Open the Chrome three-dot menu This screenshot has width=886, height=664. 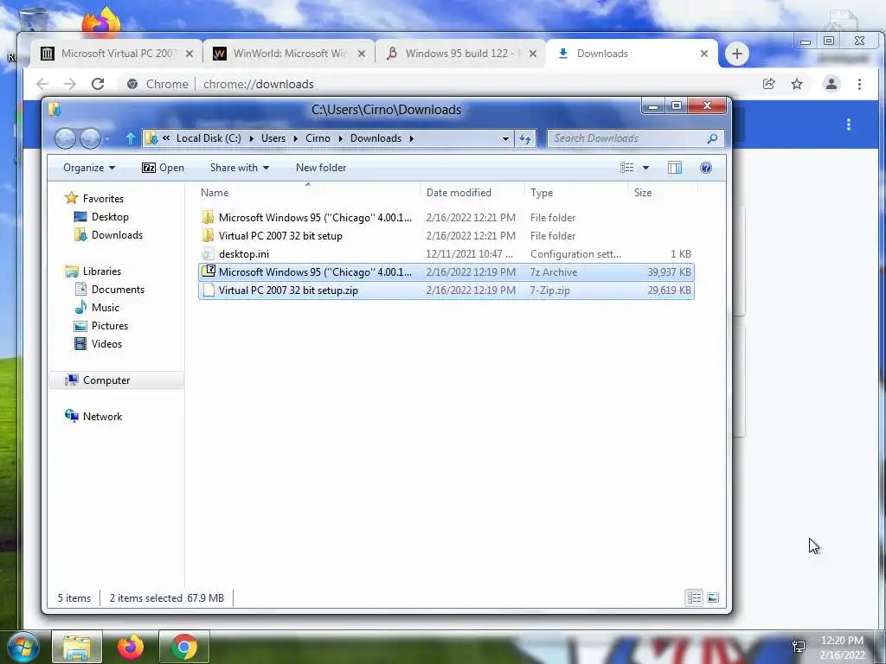pos(859,84)
